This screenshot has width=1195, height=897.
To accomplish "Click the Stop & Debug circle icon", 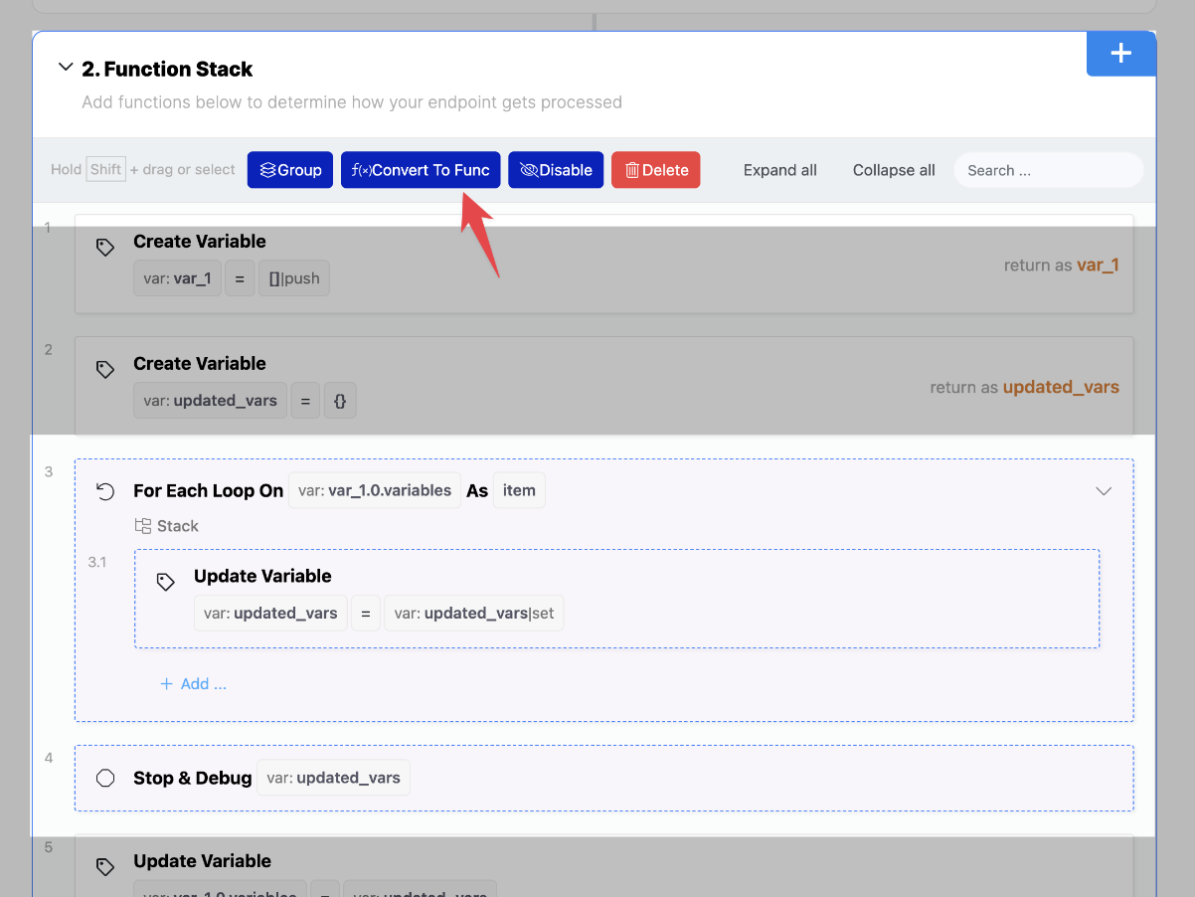I will click(x=105, y=778).
